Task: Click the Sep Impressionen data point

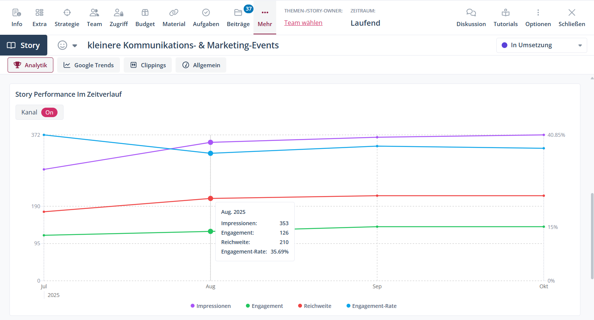Action: (377, 137)
